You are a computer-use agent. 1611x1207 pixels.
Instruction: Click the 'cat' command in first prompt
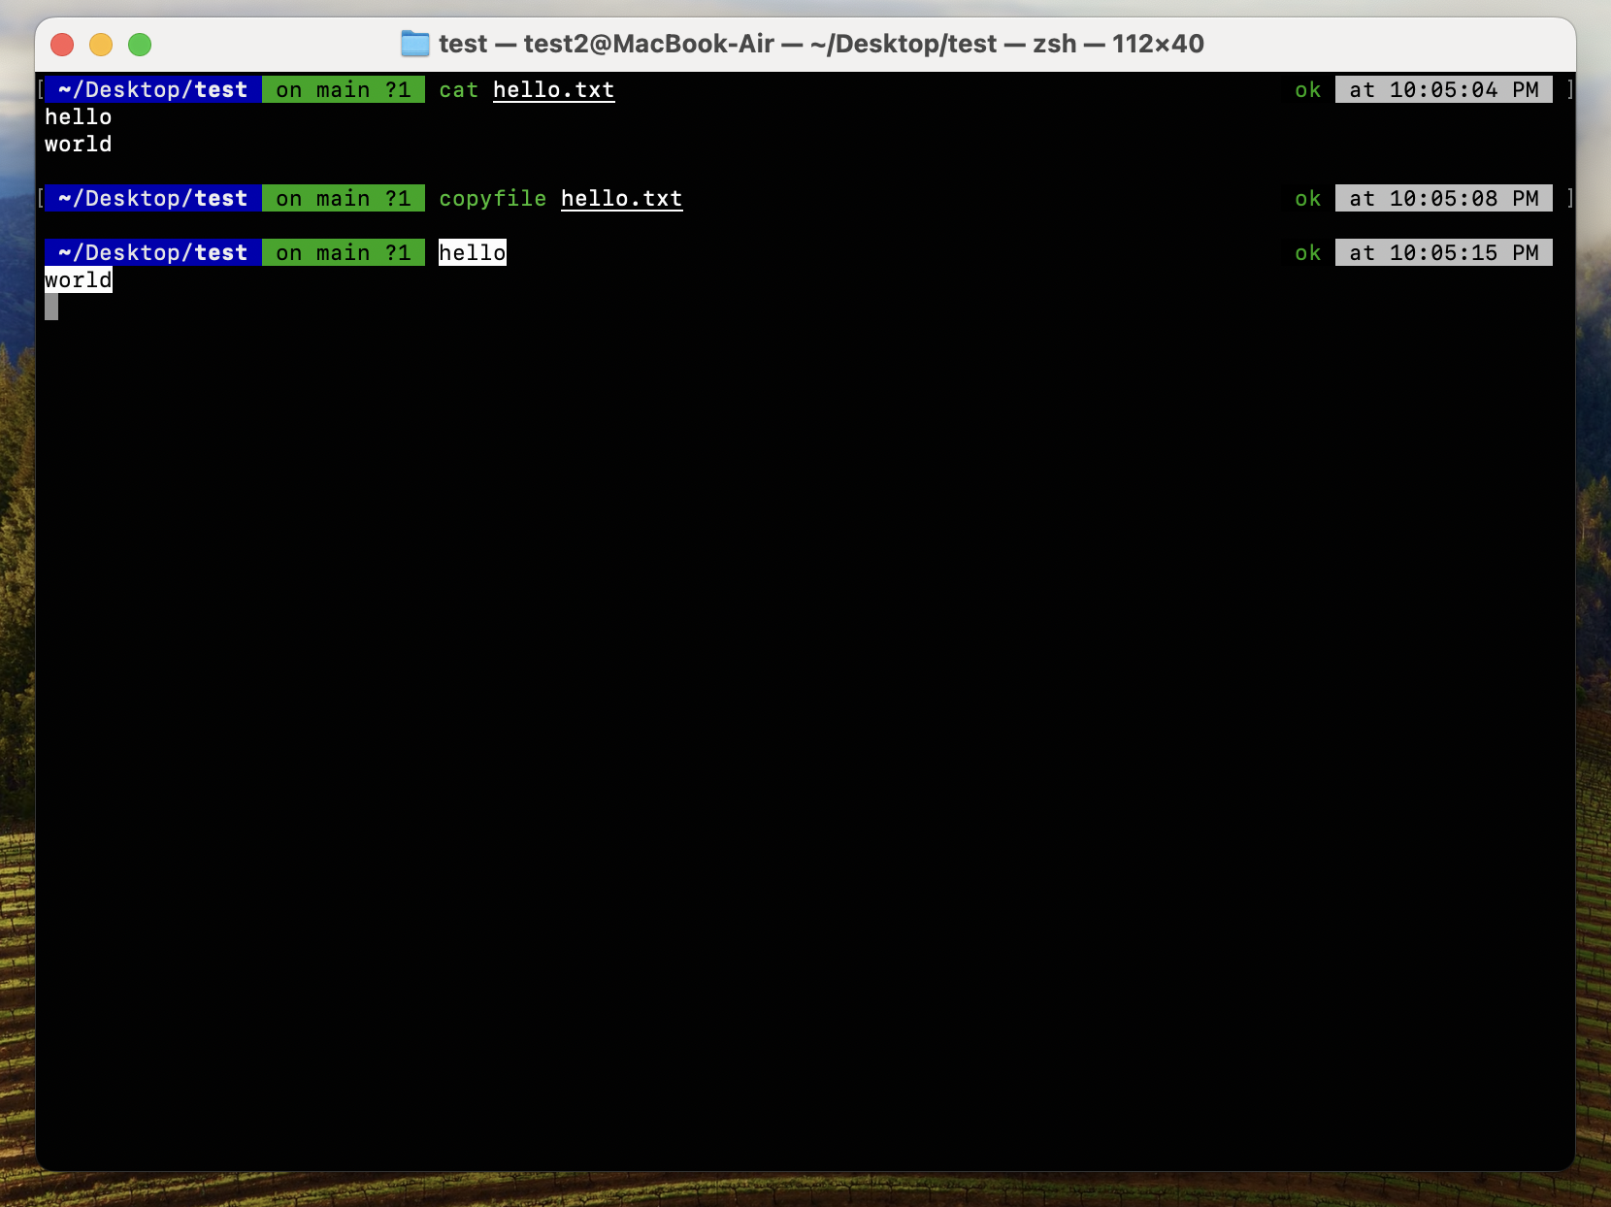pyautogui.click(x=459, y=90)
